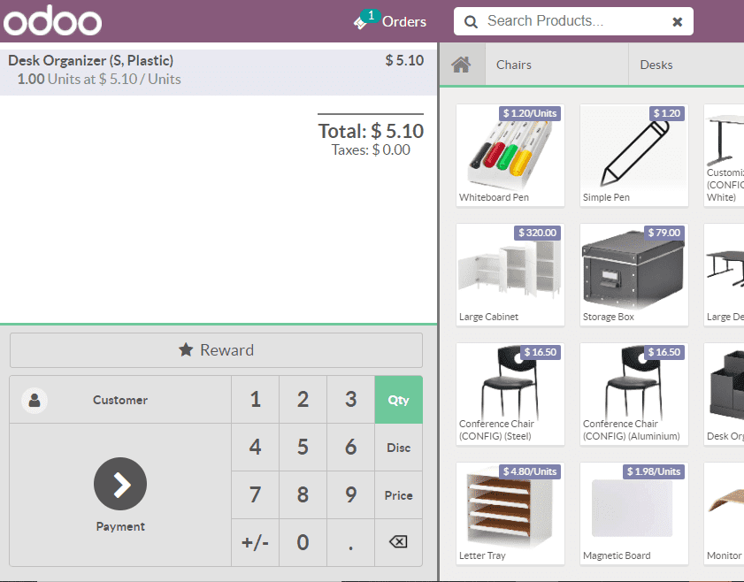Tap numpad key 5
Screen dimensions: 744x582
pos(303,448)
